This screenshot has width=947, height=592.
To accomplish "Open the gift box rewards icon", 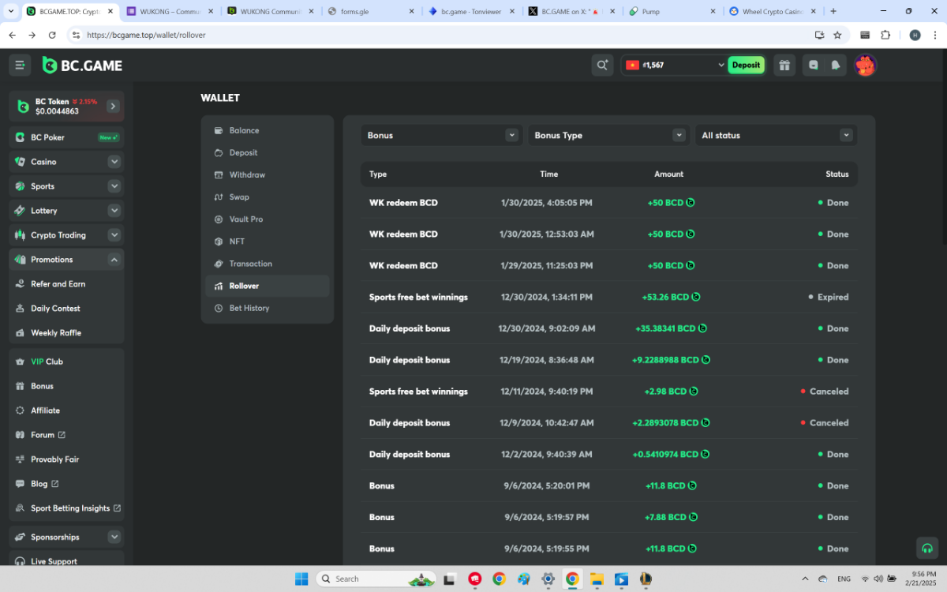I will 784,66.
